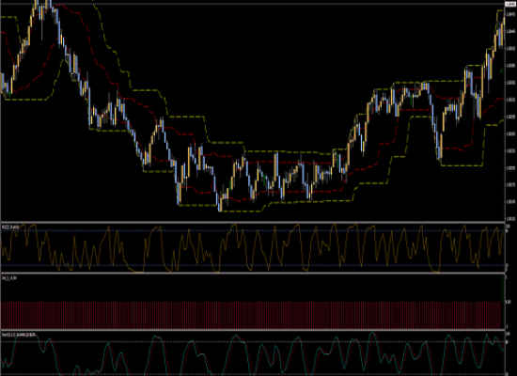The image size is (517, 376).
Task: Click the lower blue dotted RSI level line
Action: pyautogui.click(x=253, y=265)
